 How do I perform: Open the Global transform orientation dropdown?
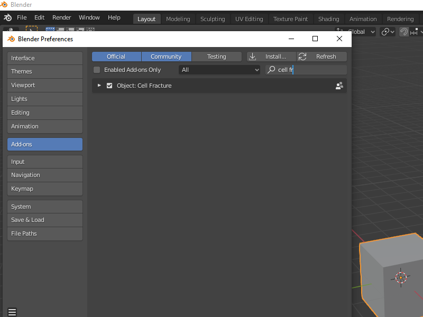click(355, 32)
